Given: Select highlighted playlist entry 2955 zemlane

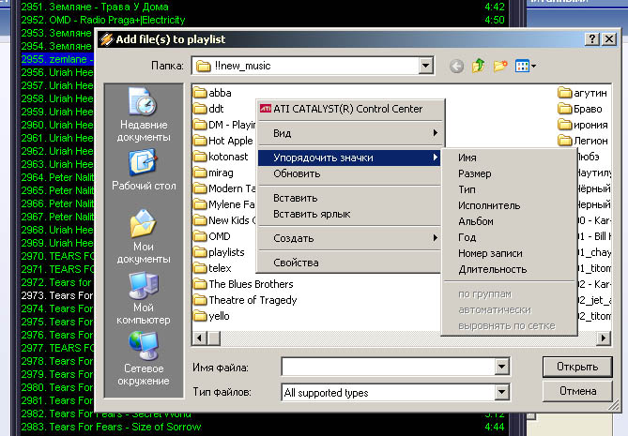Looking at the screenshot, I should coord(57,59).
